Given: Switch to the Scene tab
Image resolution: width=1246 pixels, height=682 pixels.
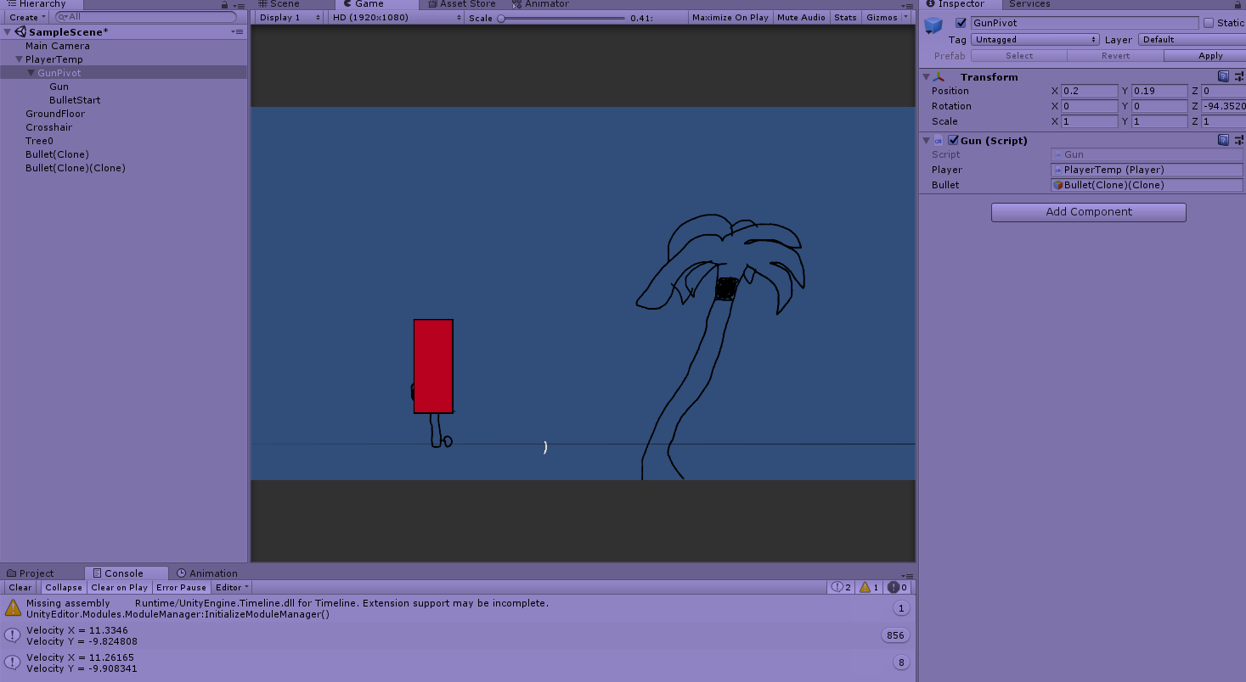Looking at the screenshot, I should point(279,4).
